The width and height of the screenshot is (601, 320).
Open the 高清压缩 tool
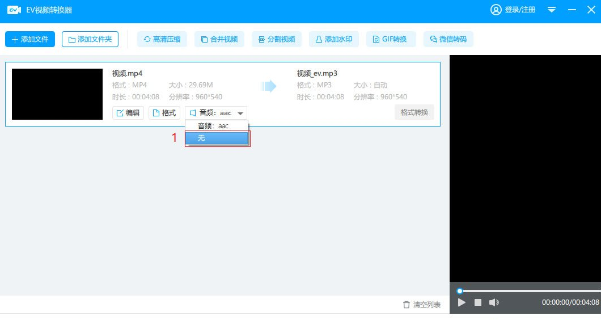(162, 39)
